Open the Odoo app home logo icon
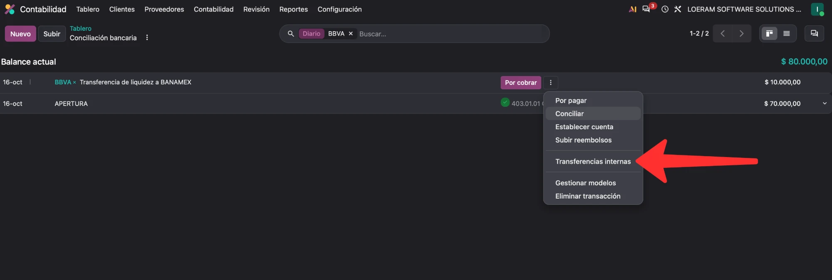The image size is (832, 280). pyautogui.click(x=10, y=9)
